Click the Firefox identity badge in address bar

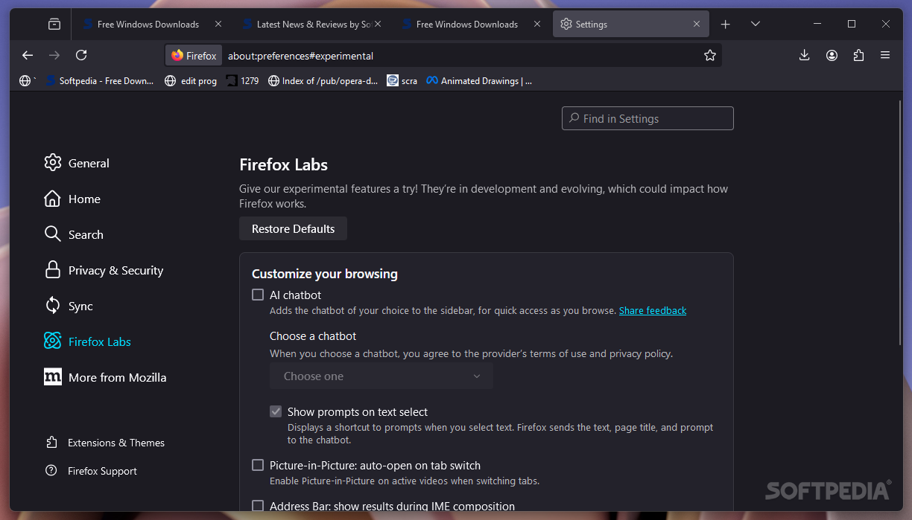194,56
